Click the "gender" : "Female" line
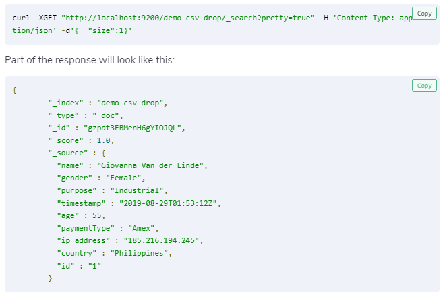This screenshot has width=447, height=295. coord(101,178)
